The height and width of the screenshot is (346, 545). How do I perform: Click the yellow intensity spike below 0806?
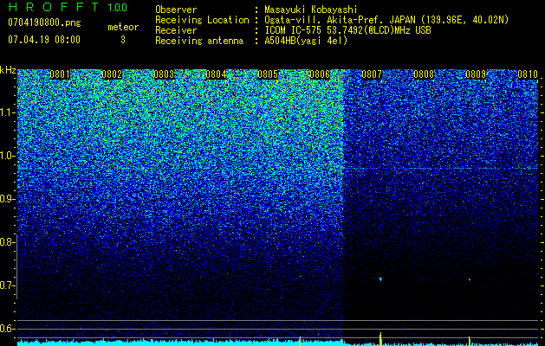pyautogui.click(x=301, y=341)
